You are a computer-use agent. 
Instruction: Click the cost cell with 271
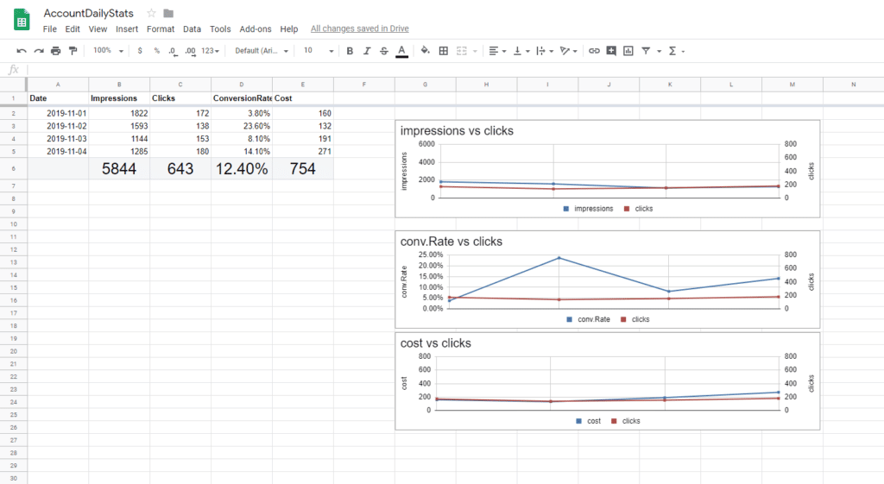pos(303,152)
